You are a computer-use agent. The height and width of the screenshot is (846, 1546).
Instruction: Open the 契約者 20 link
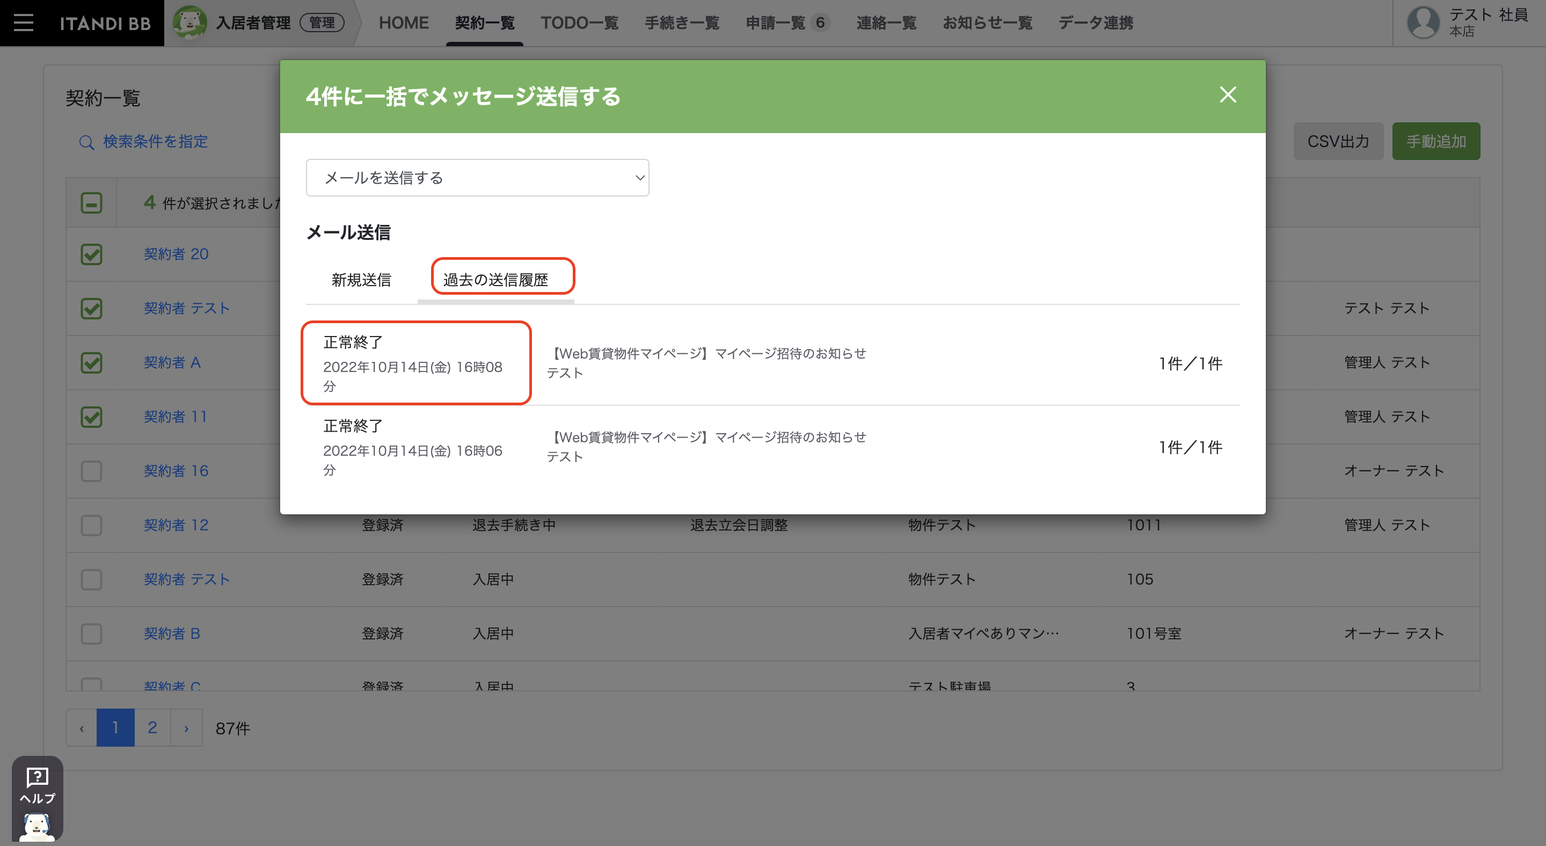click(176, 254)
